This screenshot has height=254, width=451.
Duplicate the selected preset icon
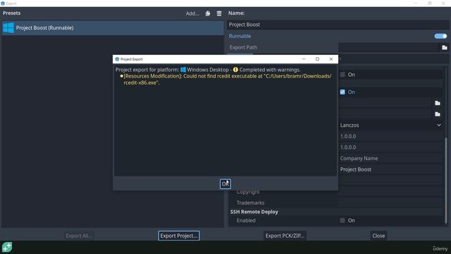click(x=208, y=13)
